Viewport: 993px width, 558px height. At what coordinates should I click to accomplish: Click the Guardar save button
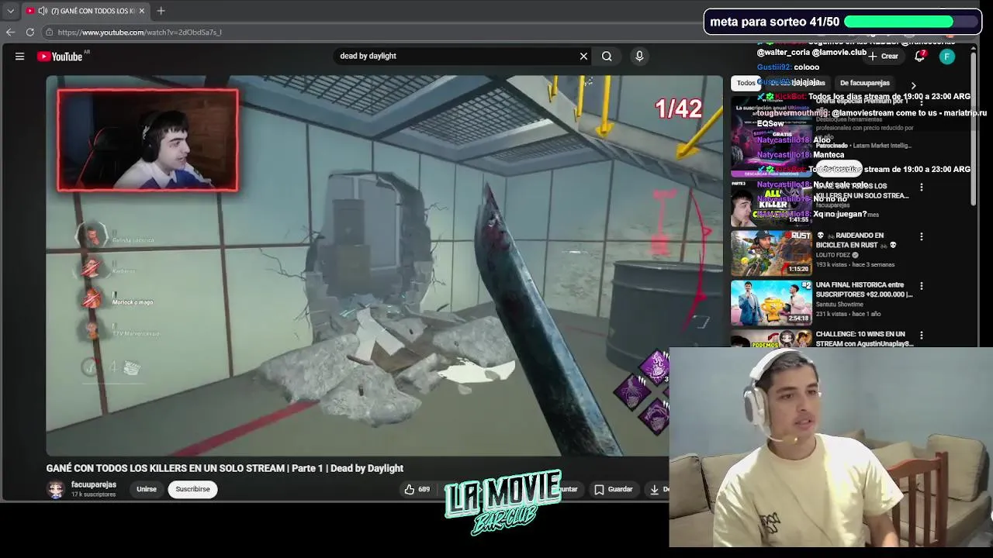tap(613, 489)
